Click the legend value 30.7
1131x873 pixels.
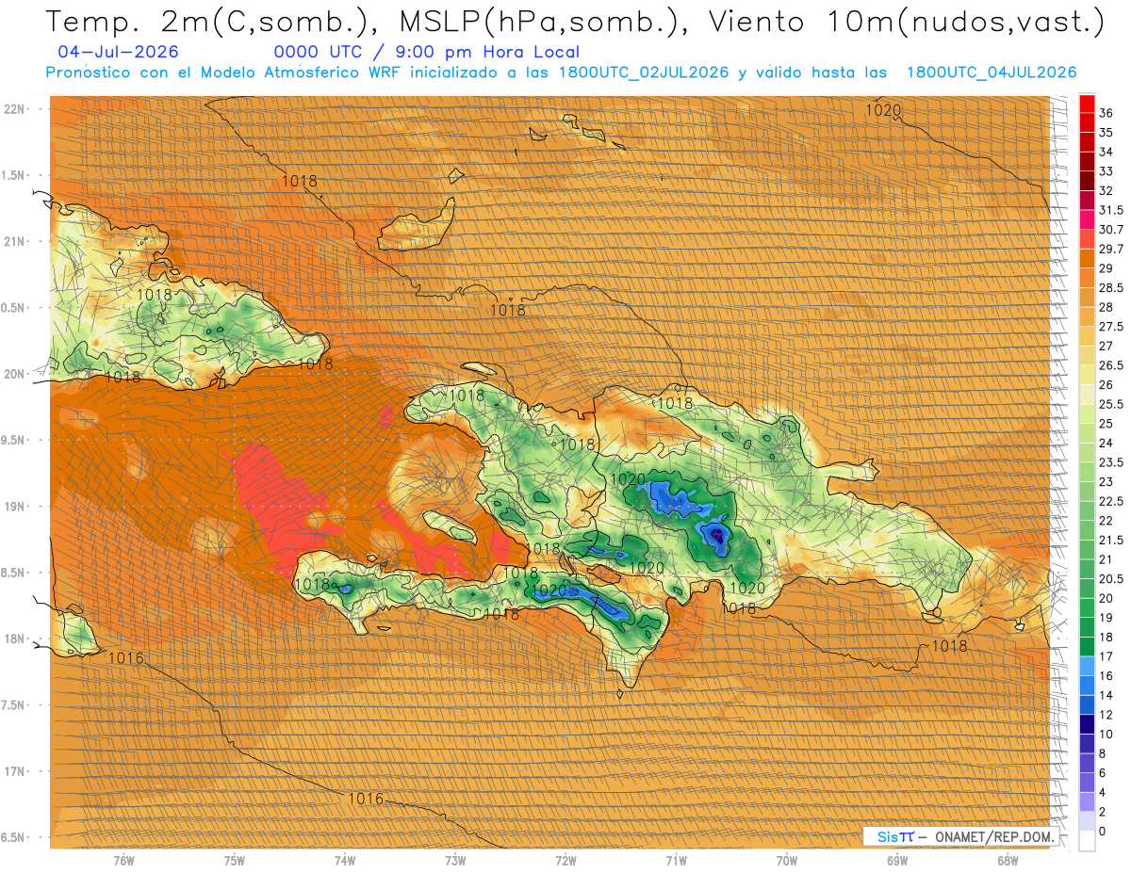1111,230
